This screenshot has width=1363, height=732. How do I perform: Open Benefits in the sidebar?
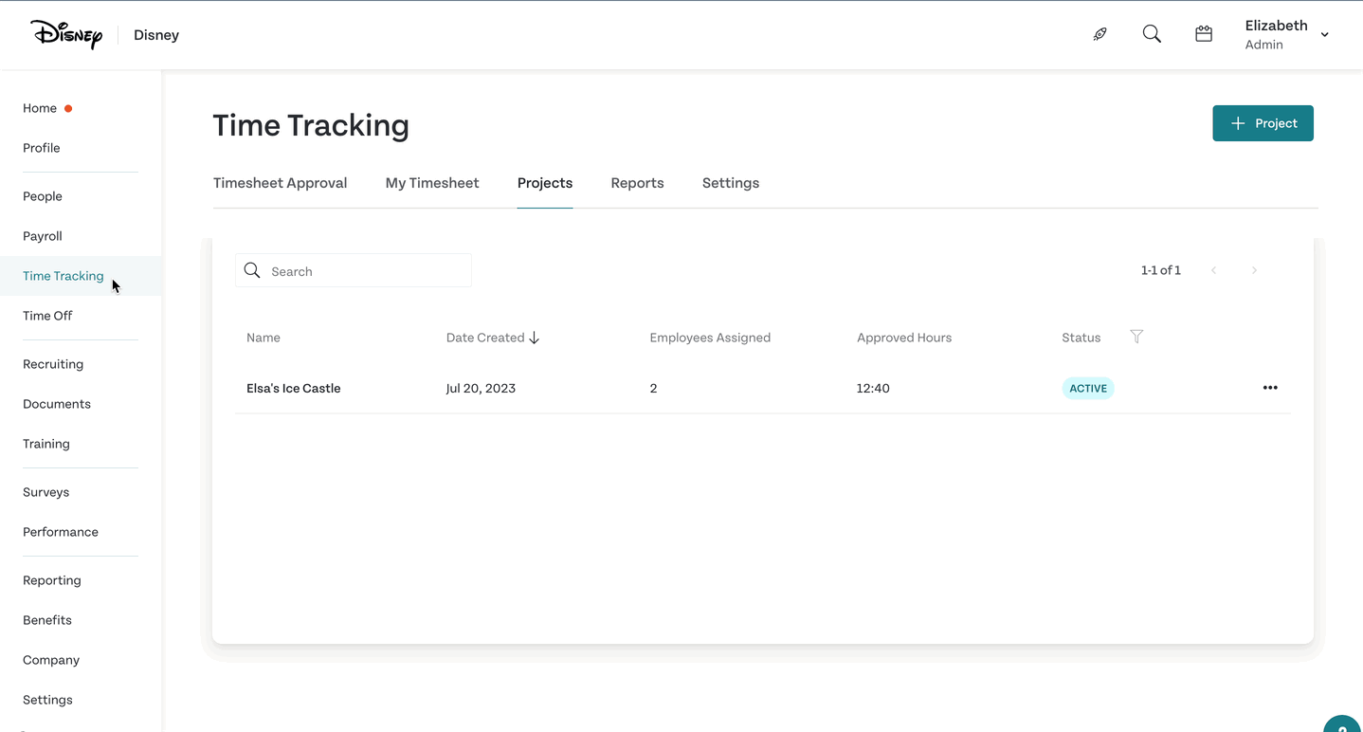(x=47, y=620)
